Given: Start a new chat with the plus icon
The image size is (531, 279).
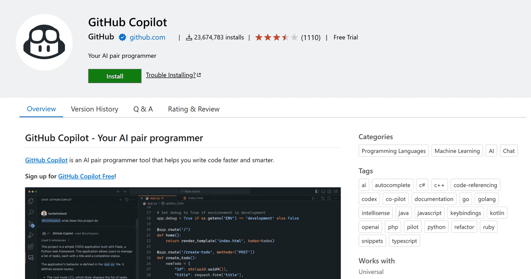Looking at the screenshot, I should pyautogui.click(x=121, y=200).
